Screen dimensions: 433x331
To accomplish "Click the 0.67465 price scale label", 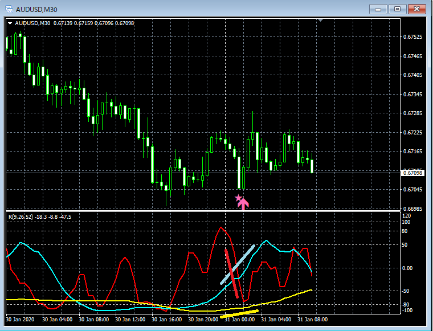I will pyautogui.click(x=412, y=56).
